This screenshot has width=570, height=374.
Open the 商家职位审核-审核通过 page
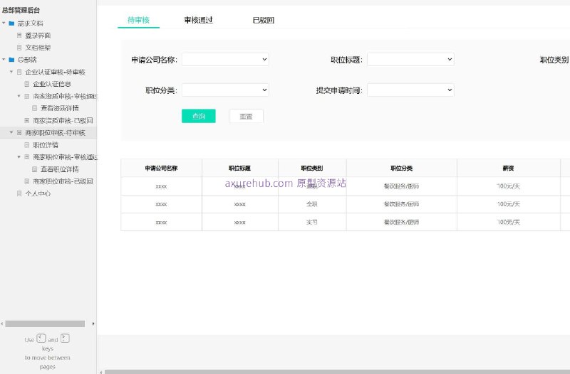(65, 157)
